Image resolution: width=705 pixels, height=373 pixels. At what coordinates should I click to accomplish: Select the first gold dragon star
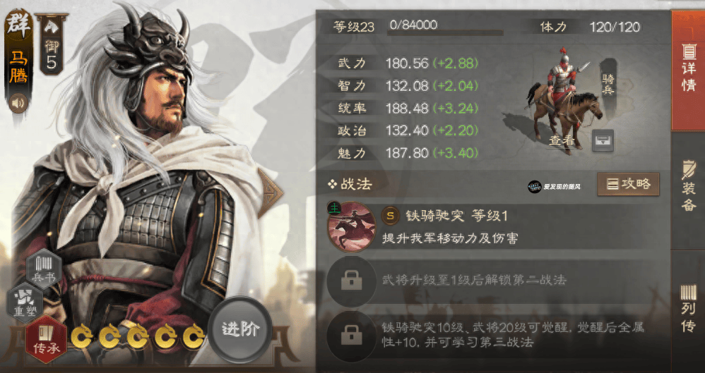coord(82,336)
